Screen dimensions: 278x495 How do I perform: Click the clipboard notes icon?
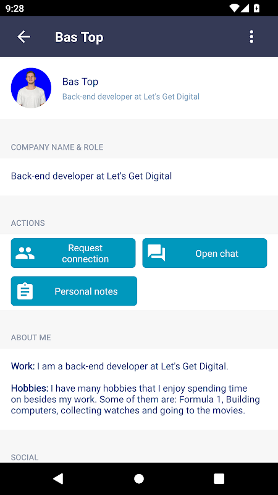(x=25, y=291)
